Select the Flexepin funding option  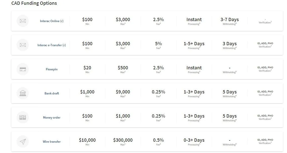click(x=52, y=69)
